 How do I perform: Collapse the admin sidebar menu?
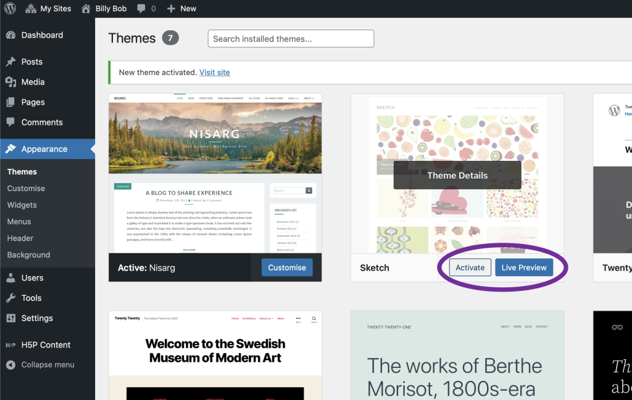tap(11, 364)
